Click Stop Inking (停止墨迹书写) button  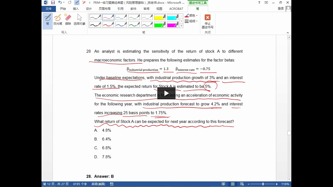207,21
